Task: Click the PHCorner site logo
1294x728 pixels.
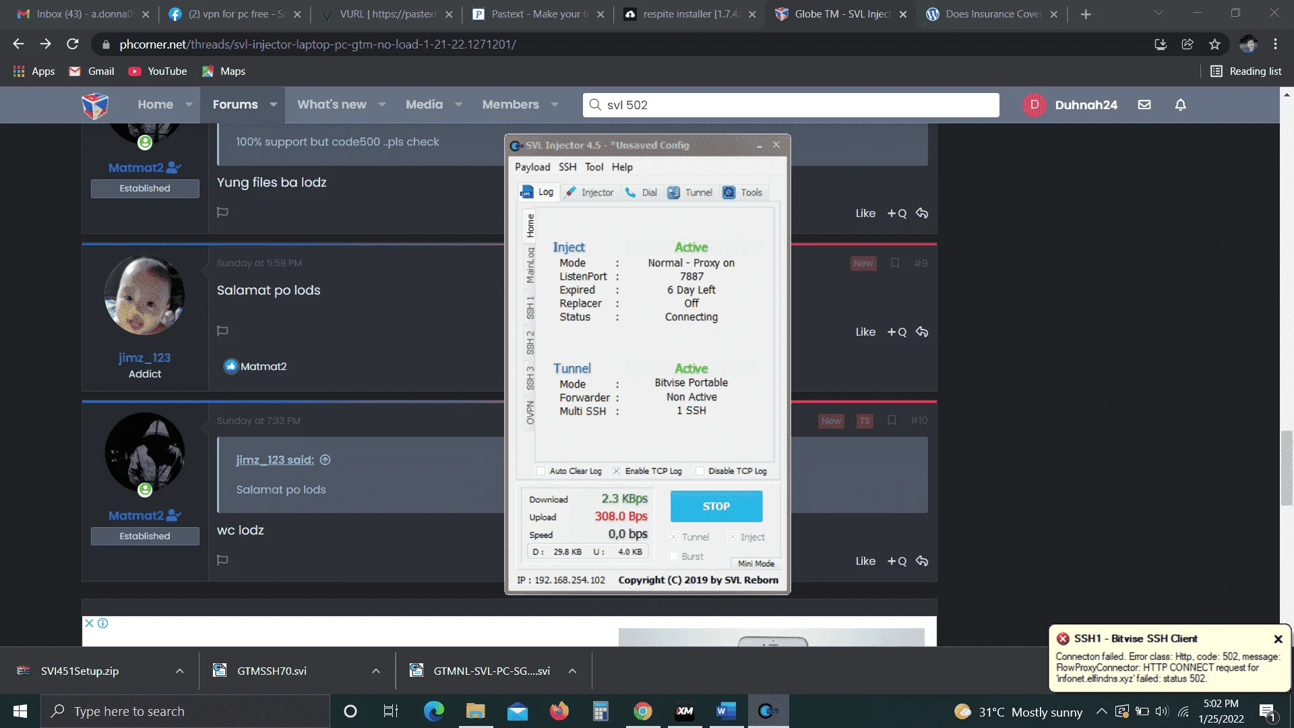Action: point(95,105)
